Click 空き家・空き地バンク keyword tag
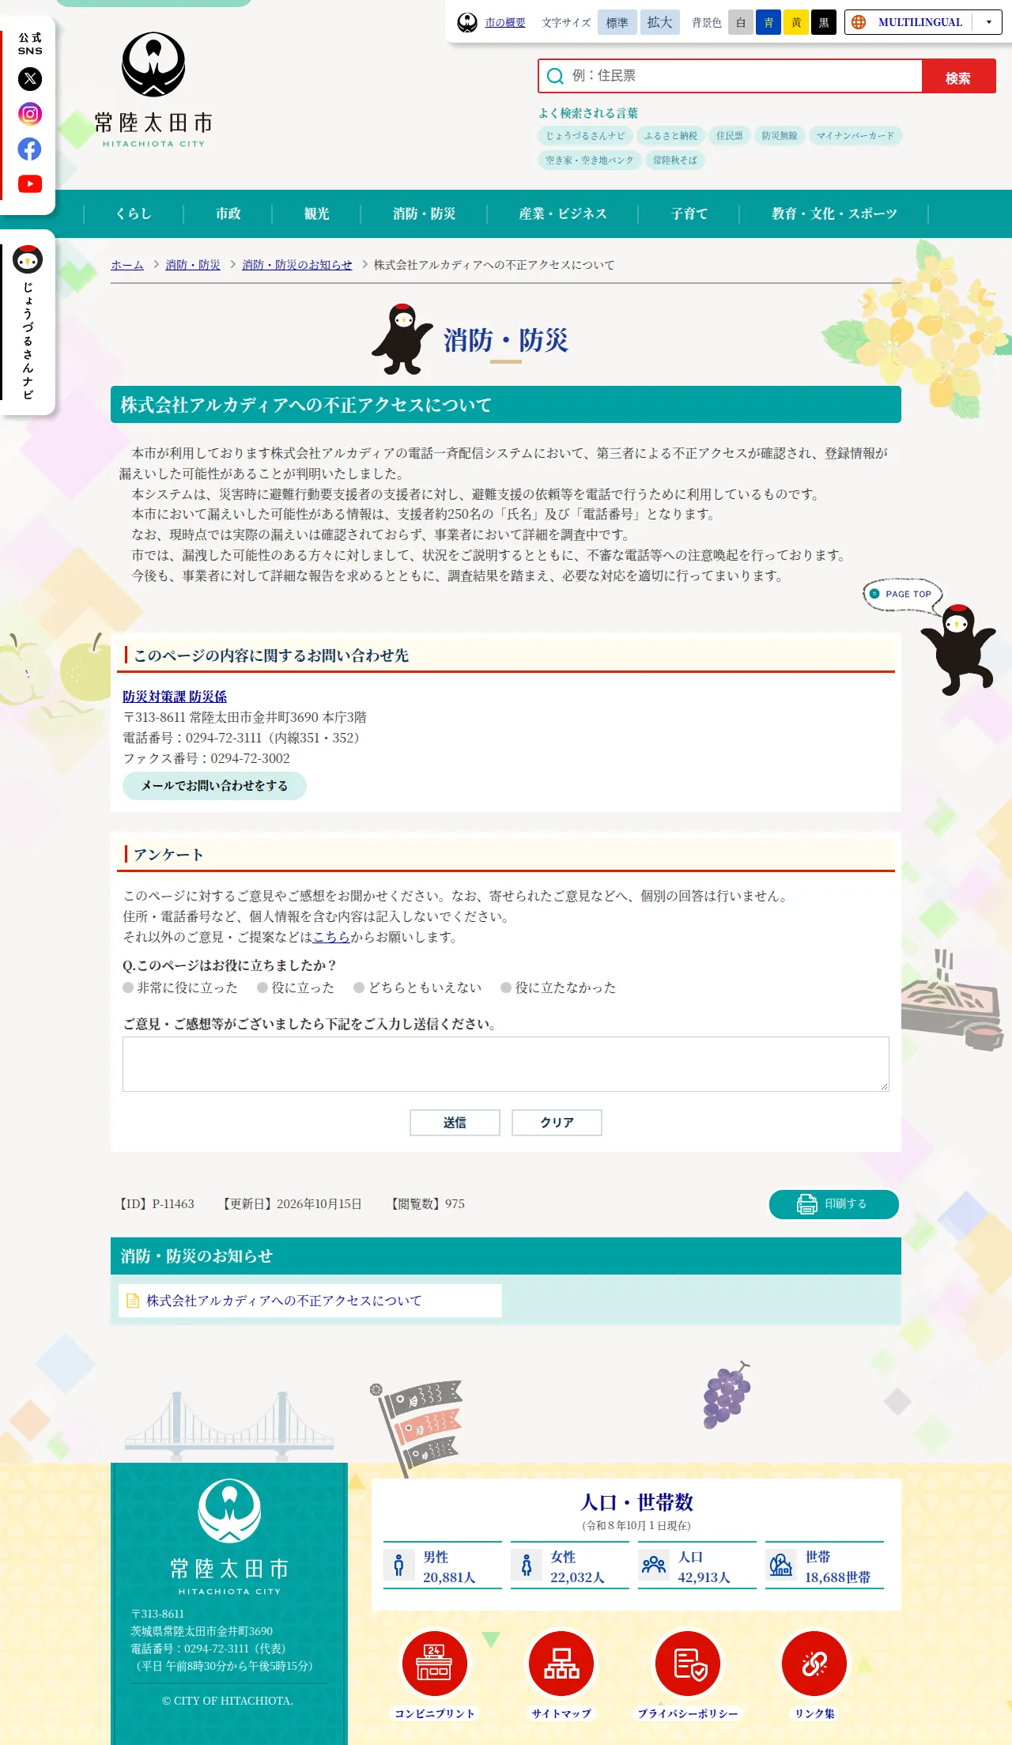The height and width of the screenshot is (1745, 1012). (590, 161)
